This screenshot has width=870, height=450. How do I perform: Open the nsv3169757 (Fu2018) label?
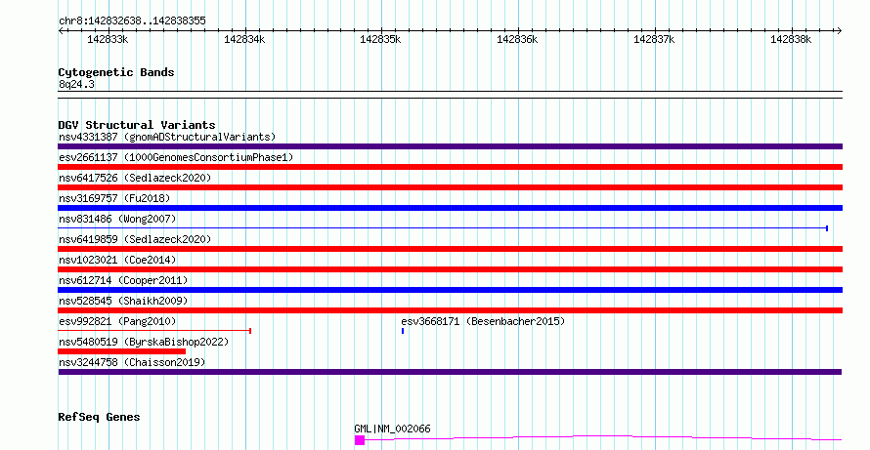(114, 198)
